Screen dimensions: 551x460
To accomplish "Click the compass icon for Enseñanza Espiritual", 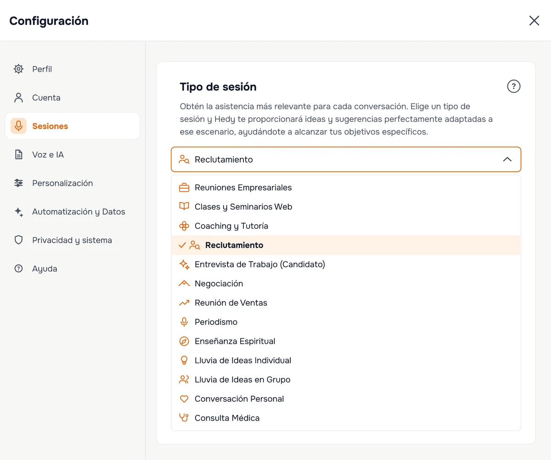I will tap(184, 341).
